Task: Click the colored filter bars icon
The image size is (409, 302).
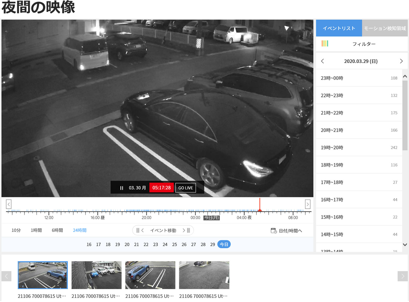Action: [325, 44]
